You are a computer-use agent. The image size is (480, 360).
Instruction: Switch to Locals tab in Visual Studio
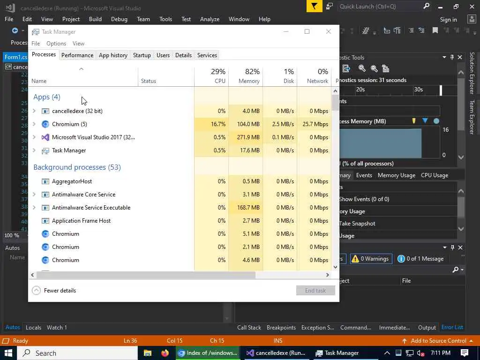[x=33, y=327]
